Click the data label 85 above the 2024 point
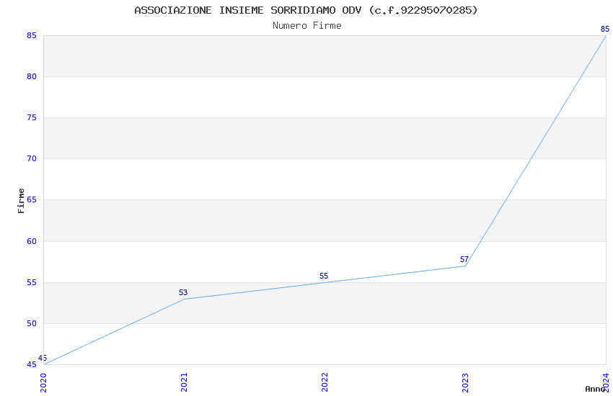Screen dimensions: 613x396 click(x=605, y=29)
